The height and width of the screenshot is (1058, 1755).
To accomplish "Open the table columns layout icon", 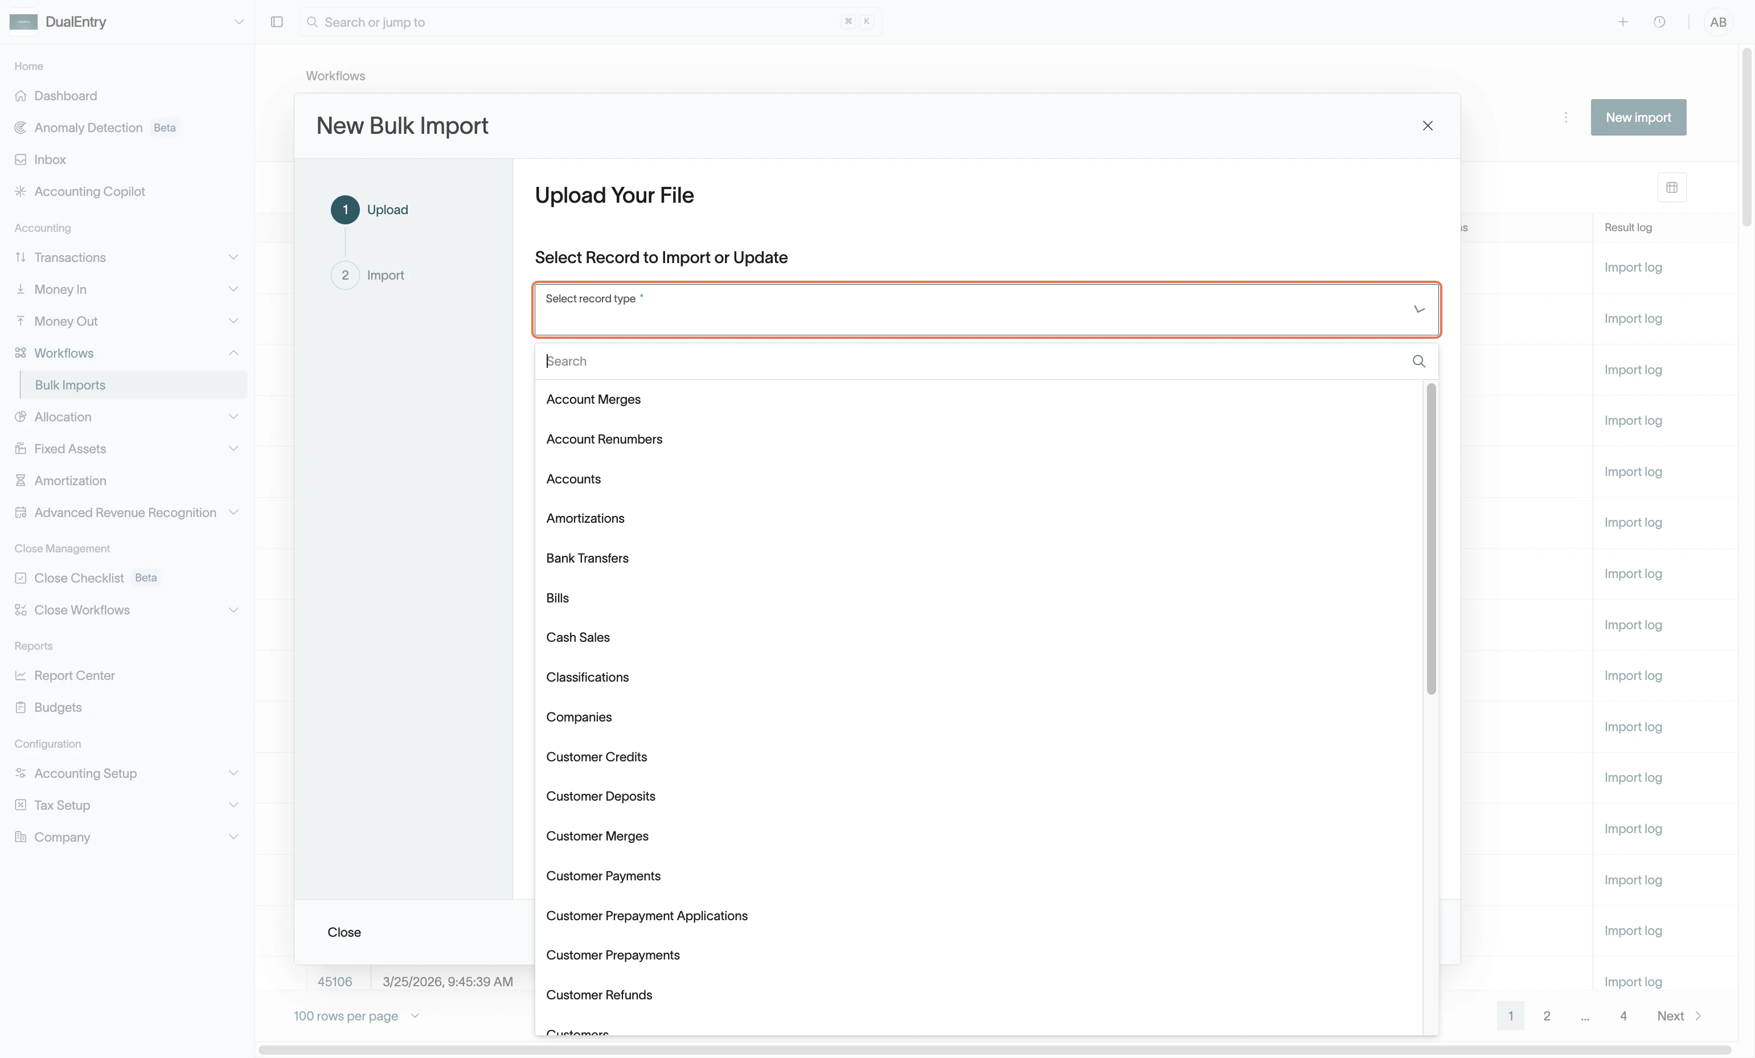I will [x=1672, y=187].
